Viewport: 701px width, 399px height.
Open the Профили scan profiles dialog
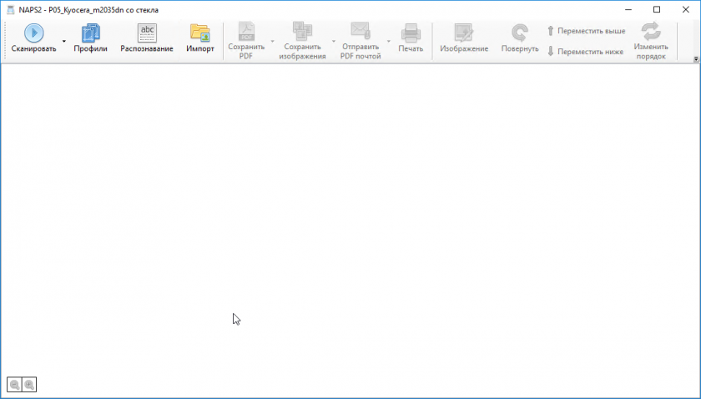[90, 39]
